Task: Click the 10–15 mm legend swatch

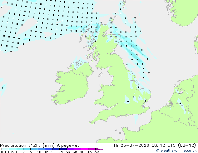Action: pos(41,149)
